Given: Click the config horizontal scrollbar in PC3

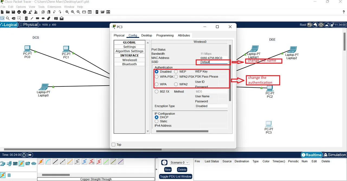Looking at the screenshot, I should [x=182, y=131].
